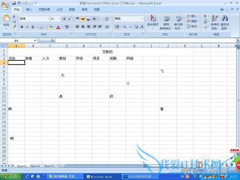Switch to the Sheet2 tab
Viewport: 240px width, 180px height.
point(36,166)
